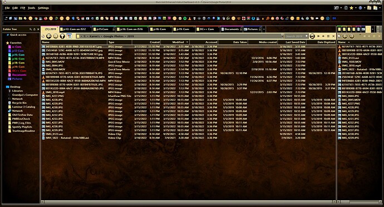Open Spotify Playlists folder
Image resolution: width=384 pixels, height=207 pixels.
pos(22,127)
